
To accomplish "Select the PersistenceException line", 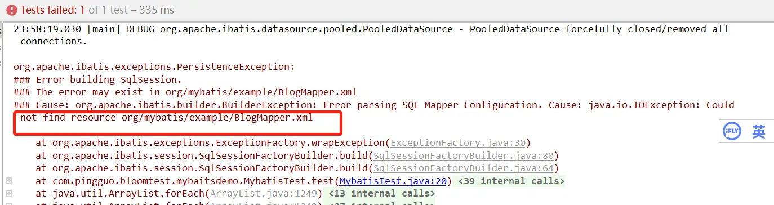I will pos(154,67).
